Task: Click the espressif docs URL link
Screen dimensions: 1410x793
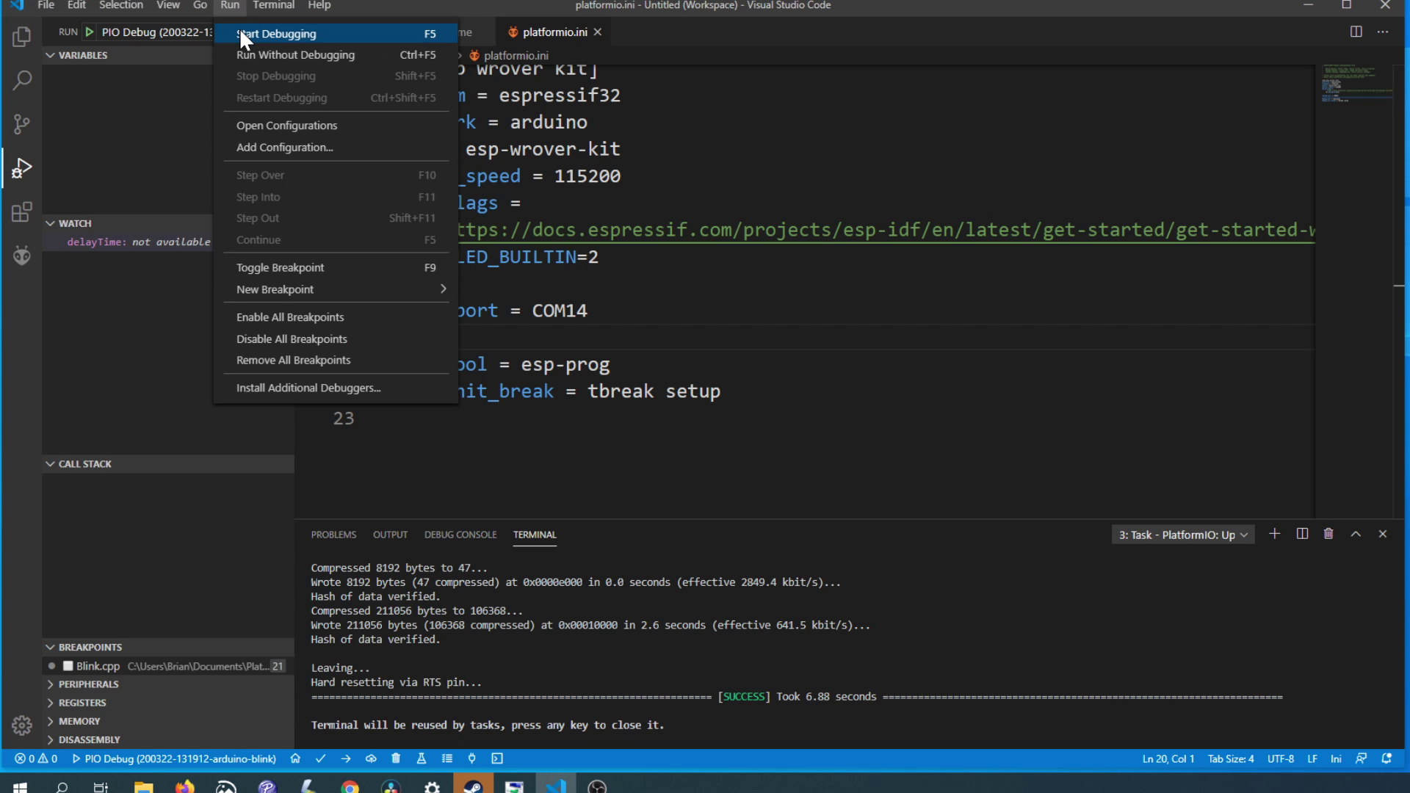Action: click(x=885, y=230)
